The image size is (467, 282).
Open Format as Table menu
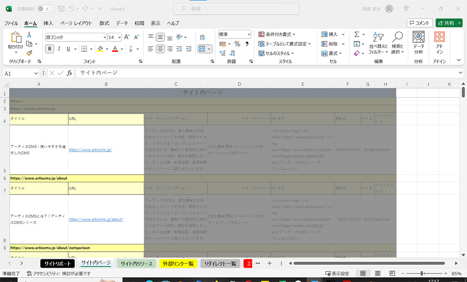click(285, 44)
